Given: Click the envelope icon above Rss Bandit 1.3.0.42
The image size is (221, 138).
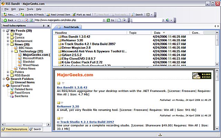Looking at the screenshot, I should click(58, 83).
